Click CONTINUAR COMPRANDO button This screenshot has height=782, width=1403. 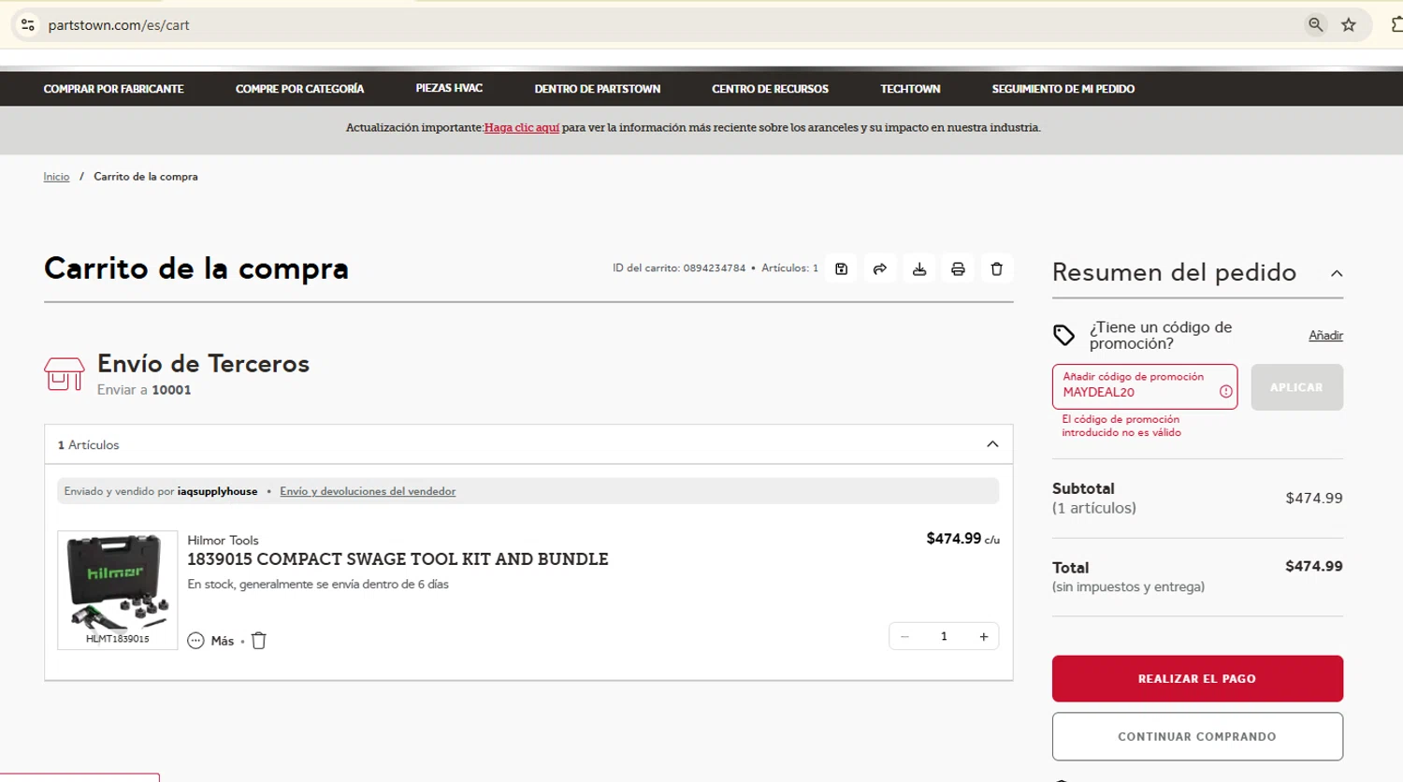pyautogui.click(x=1197, y=737)
